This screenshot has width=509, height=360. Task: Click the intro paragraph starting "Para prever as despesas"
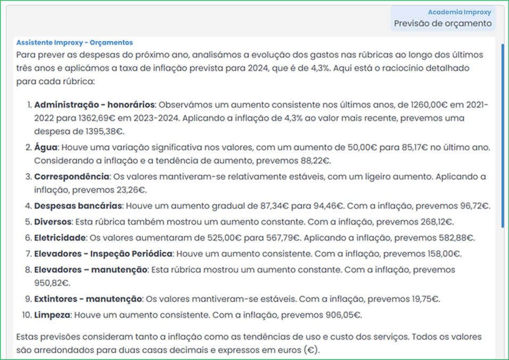tap(250, 69)
